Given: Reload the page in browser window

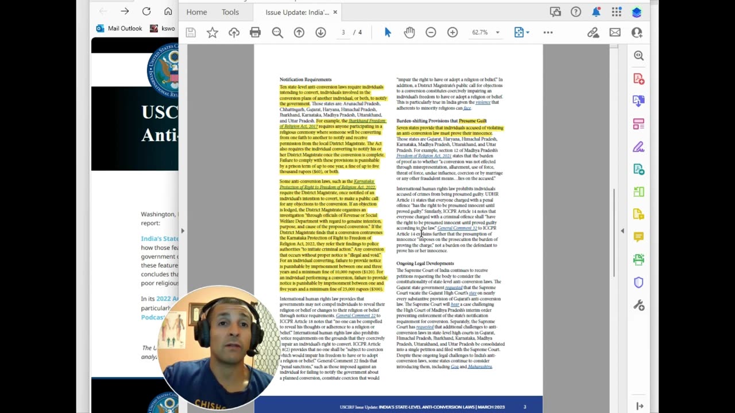Looking at the screenshot, I should (146, 11).
